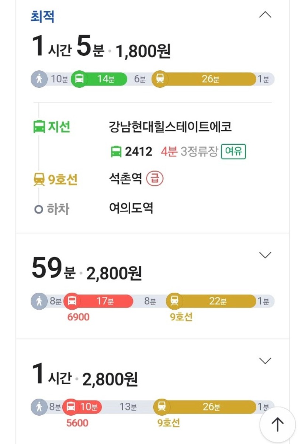Click the yellow 26분 subway segment in first route
Viewport: 305px width, 444px height.
(210, 79)
